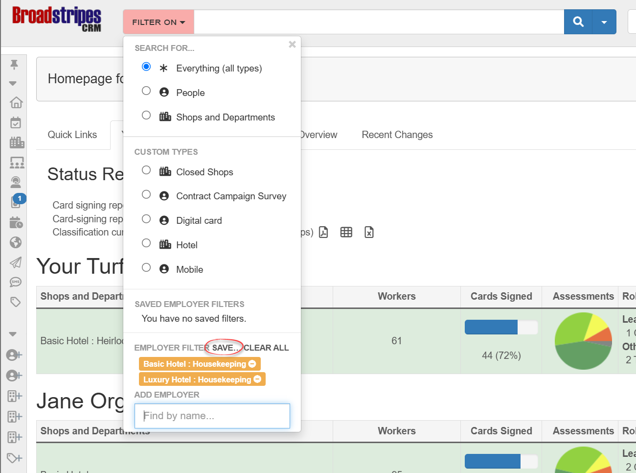
Task: Click the cards signed progress bar in Jane's table
Action: click(x=501, y=461)
